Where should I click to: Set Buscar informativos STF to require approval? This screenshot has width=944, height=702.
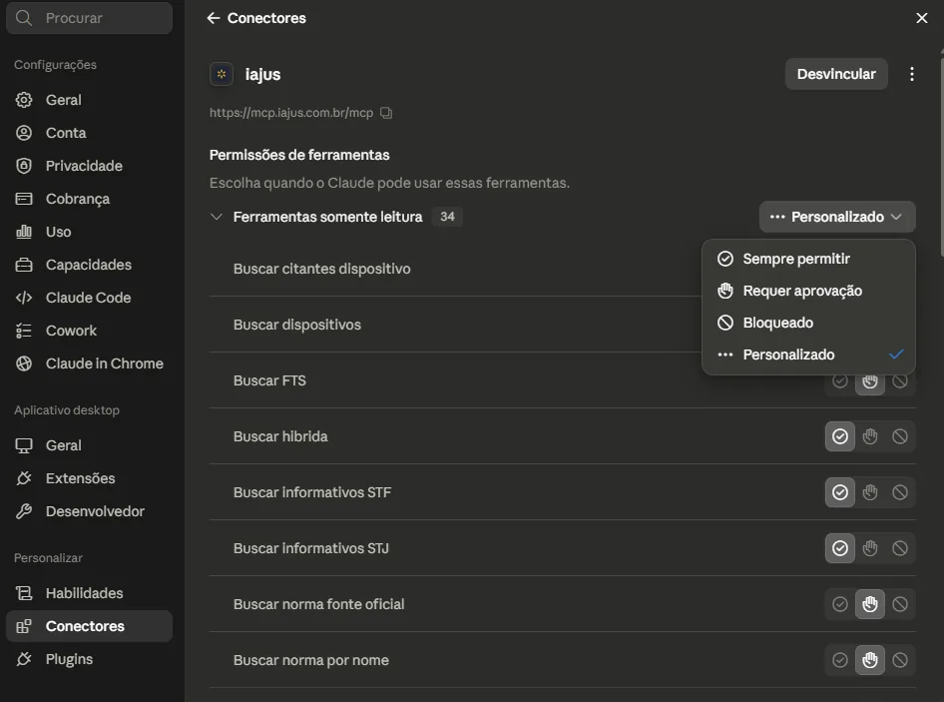pos(869,492)
